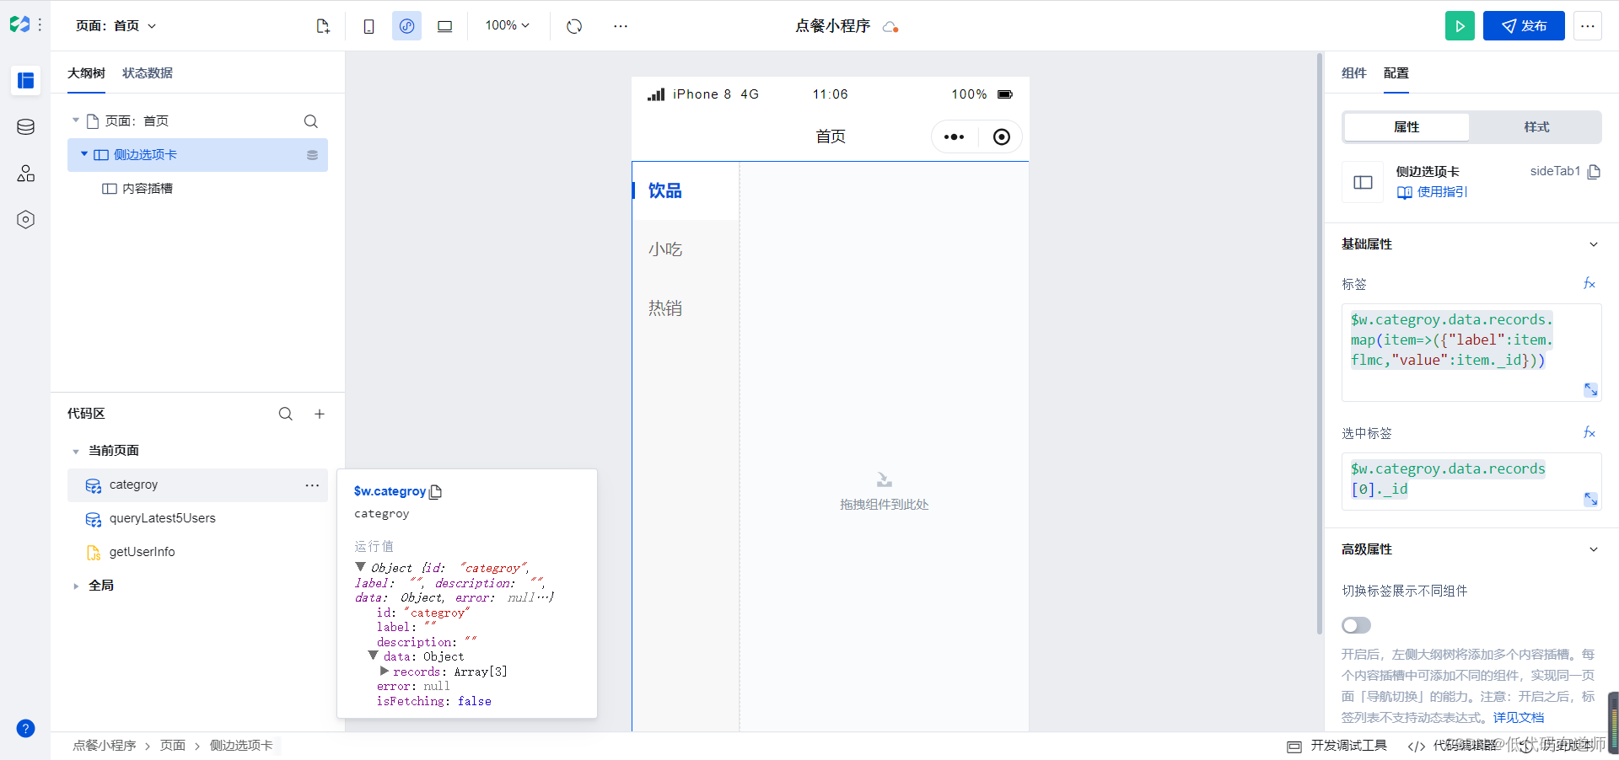Viewport: 1619px width, 760px height.
Task: Copy the sideTab1 component id
Action: coord(1594,172)
